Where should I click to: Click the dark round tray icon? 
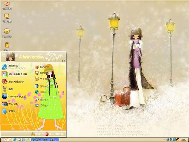[171, 140]
